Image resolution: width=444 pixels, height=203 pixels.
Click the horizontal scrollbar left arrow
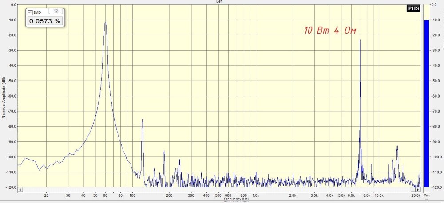pyautogui.click(x=20, y=189)
